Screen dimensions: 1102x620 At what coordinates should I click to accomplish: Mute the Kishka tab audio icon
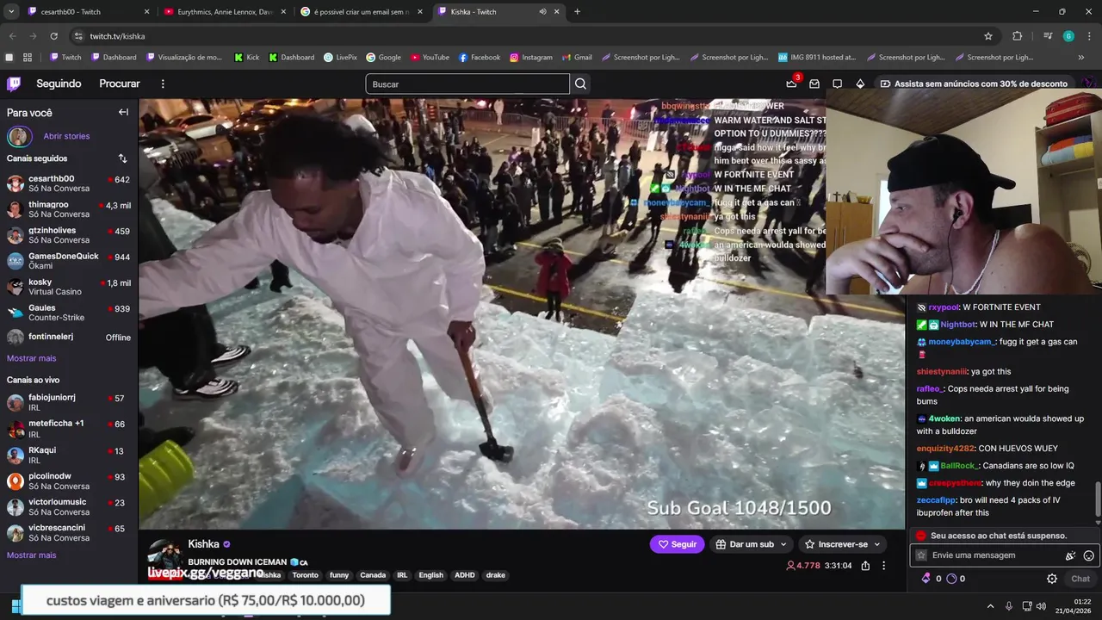pyautogui.click(x=542, y=12)
